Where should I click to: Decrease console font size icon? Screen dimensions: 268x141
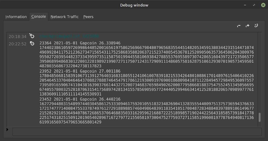[x=239, y=26]
